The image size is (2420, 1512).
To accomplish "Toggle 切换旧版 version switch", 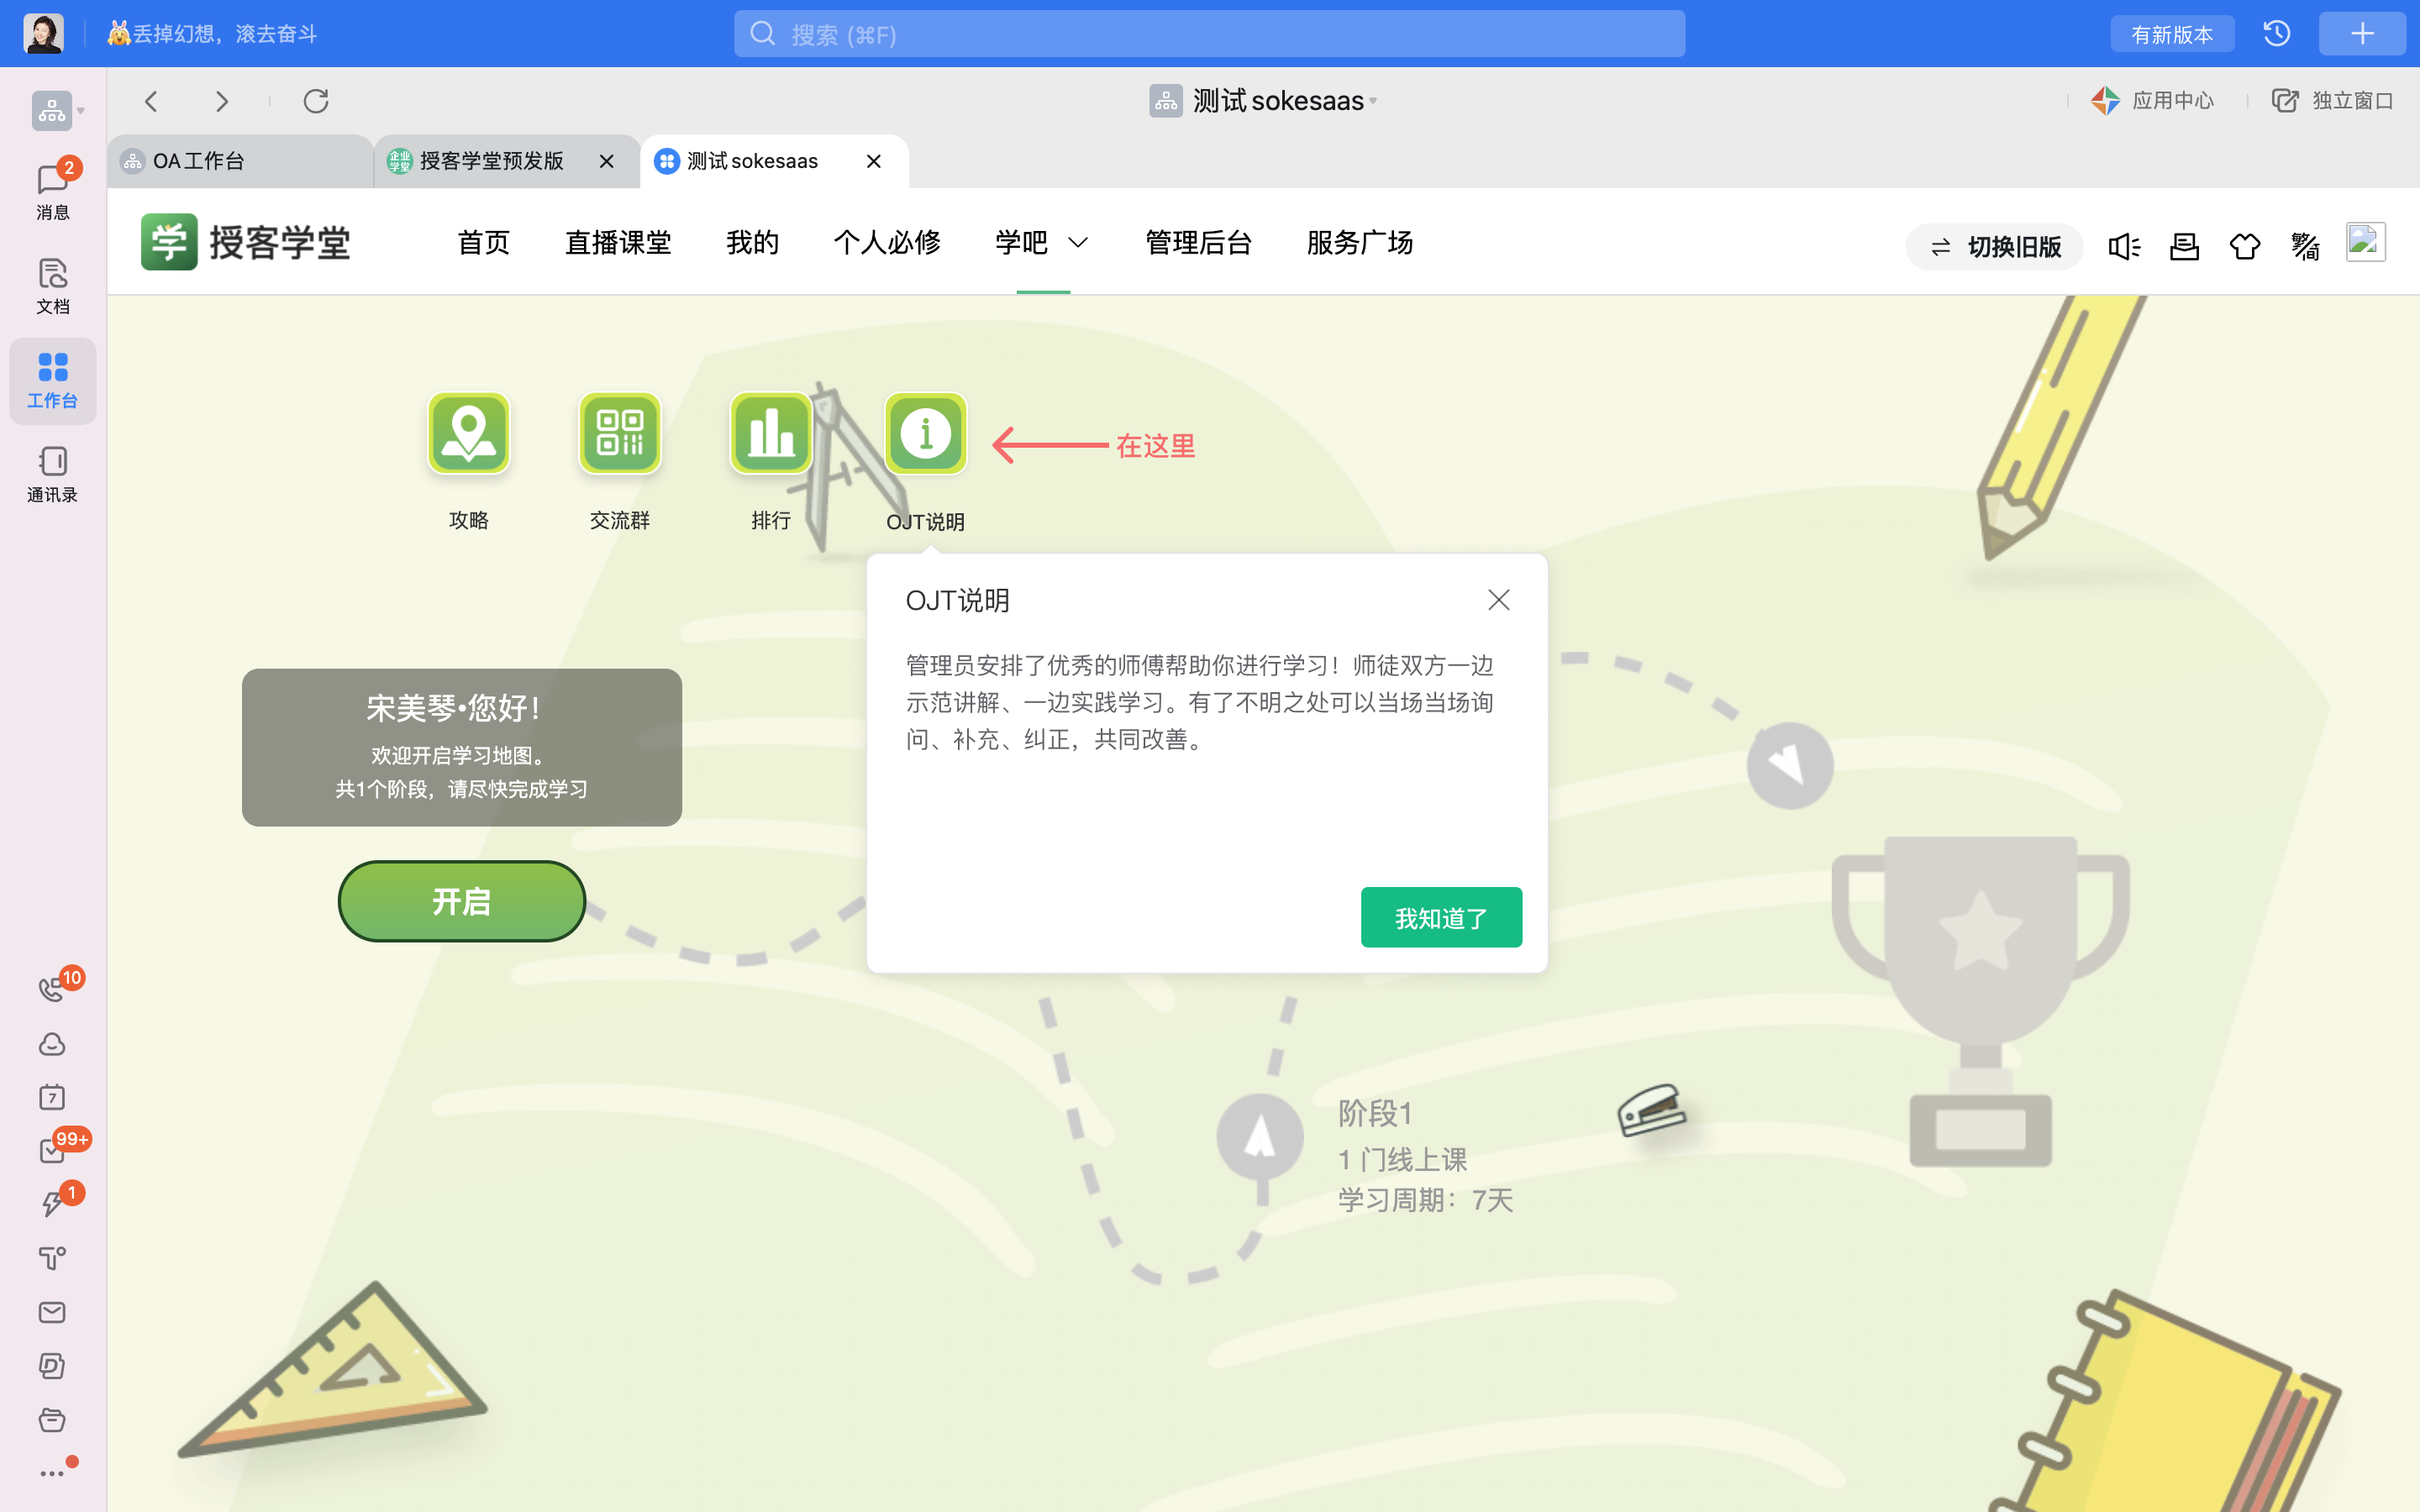I will (x=1994, y=246).
